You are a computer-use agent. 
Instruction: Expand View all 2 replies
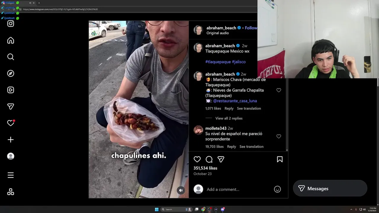229,118
